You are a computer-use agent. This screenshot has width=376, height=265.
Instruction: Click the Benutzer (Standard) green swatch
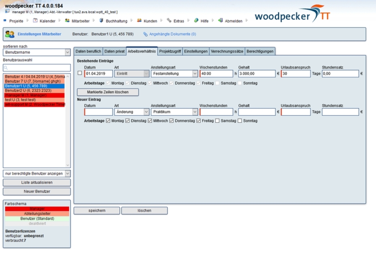[x=37, y=219]
